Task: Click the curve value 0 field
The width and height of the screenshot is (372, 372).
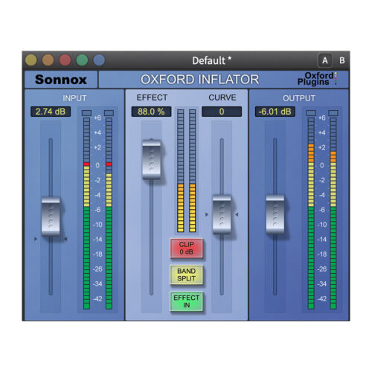Action: (222, 112)
